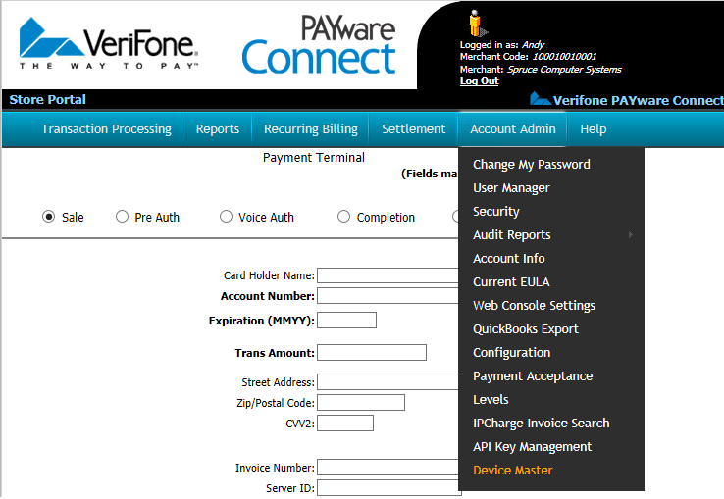Select the highlighted Device Master entry

(x=513, y=471)
